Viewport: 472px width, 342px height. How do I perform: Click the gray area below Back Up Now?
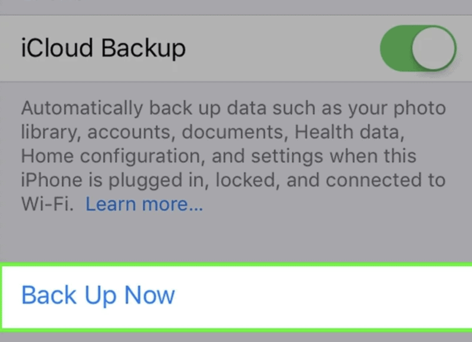pyautogui.click(x=236, y=337)
